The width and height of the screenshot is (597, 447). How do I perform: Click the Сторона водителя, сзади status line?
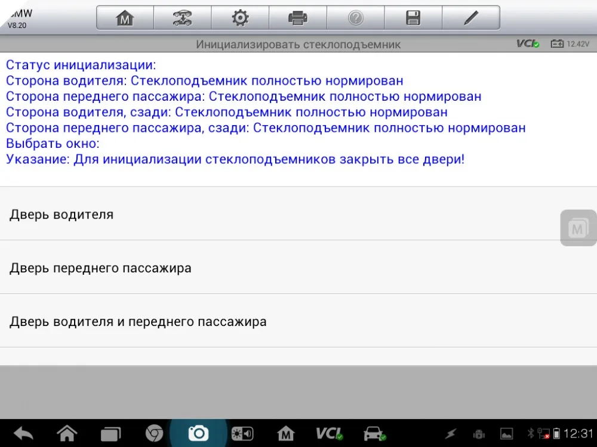(x=226, y=112)
